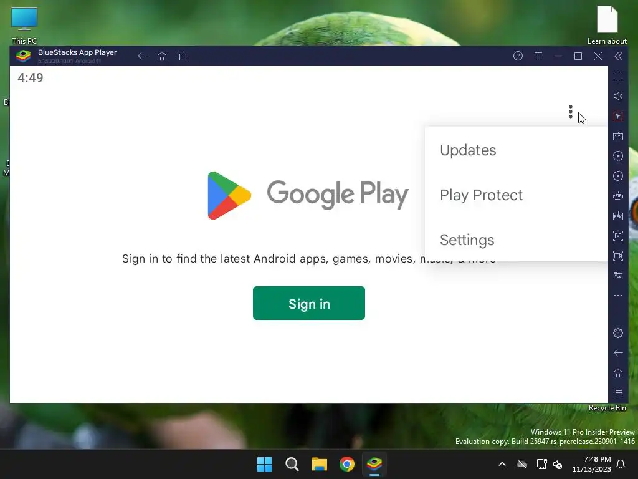The height and width of the screenshot is (479, 638).
Task: Click the green Sign in button
Action: pos(309,303)
